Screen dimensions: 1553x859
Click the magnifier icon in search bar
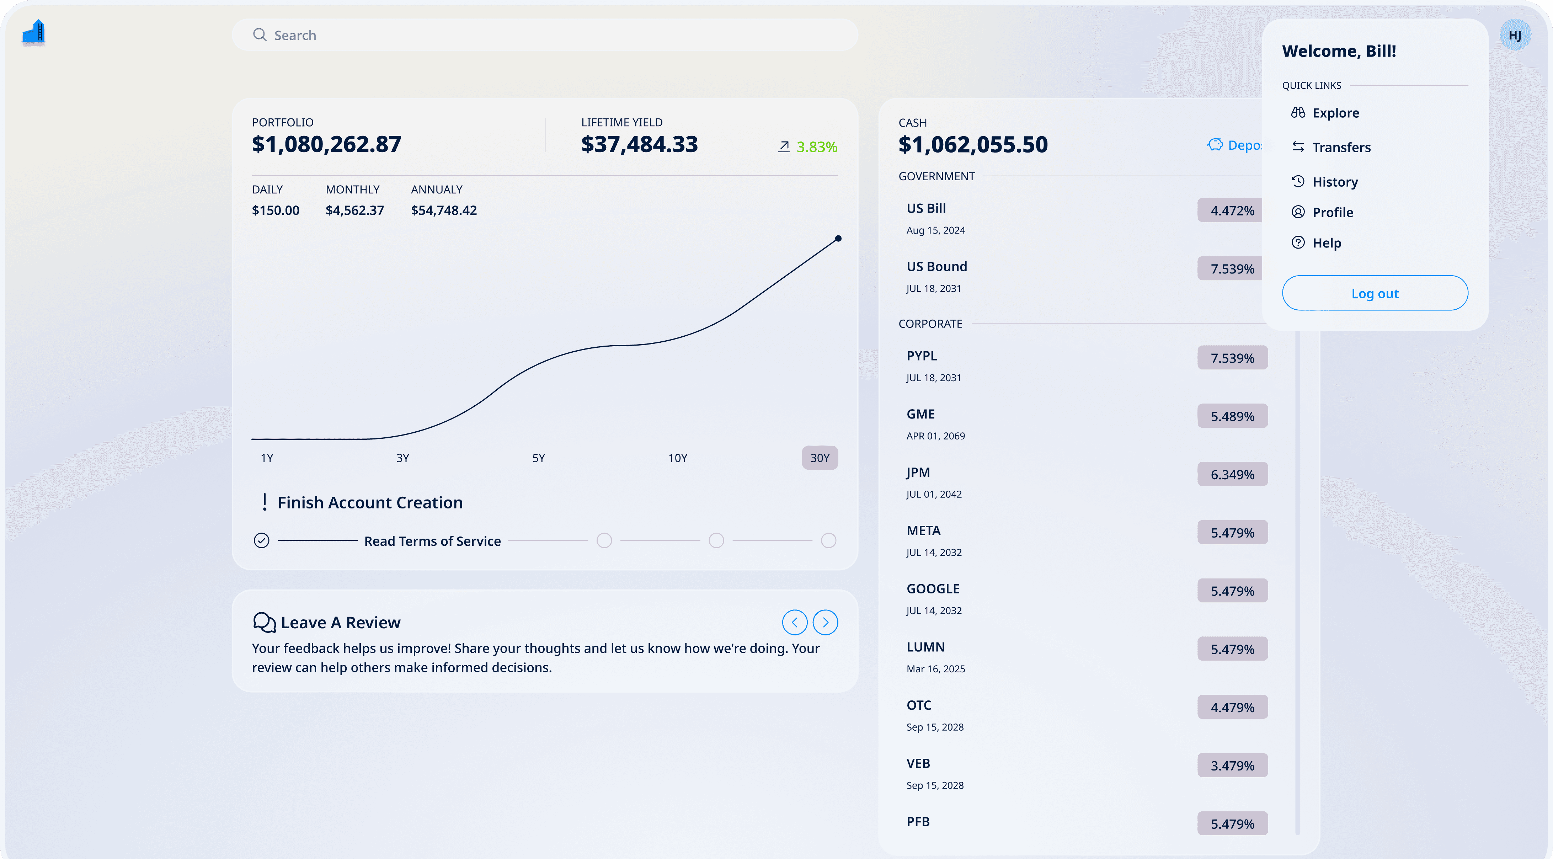[259, 35]
